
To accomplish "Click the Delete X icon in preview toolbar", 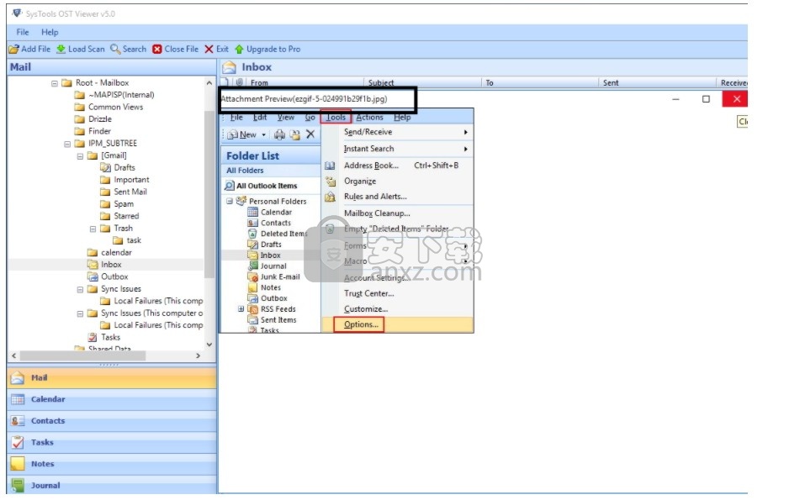I will pyautogui.click(x=310, y=134).
